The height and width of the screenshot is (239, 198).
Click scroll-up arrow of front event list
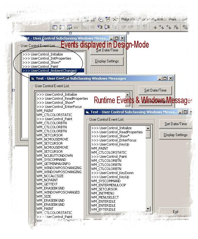coord(148,128)
